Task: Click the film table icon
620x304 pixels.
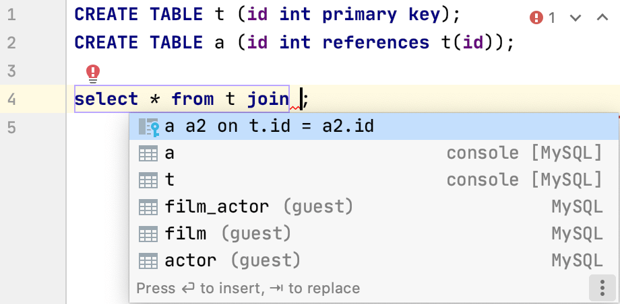Action: 148,234
